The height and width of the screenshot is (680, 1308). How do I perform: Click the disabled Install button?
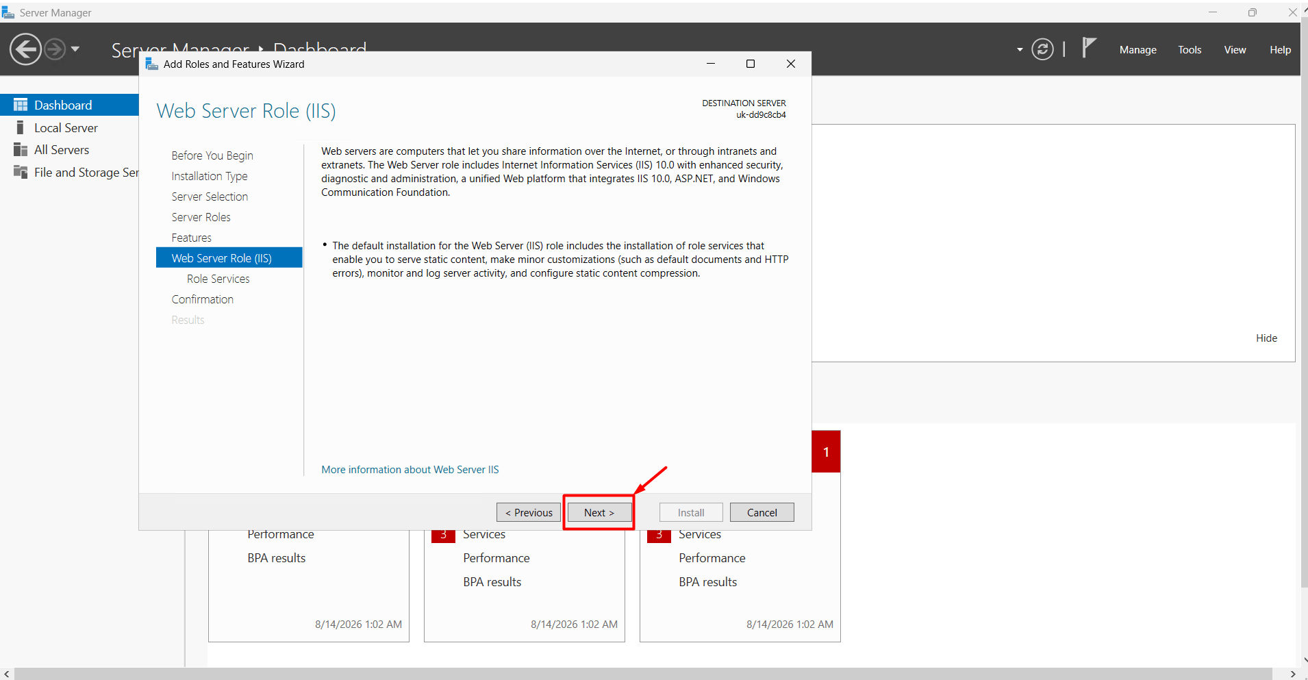691,512
